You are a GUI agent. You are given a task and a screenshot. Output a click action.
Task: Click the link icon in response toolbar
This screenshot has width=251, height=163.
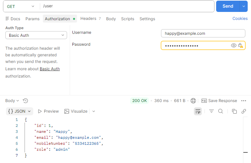[244, 111]
